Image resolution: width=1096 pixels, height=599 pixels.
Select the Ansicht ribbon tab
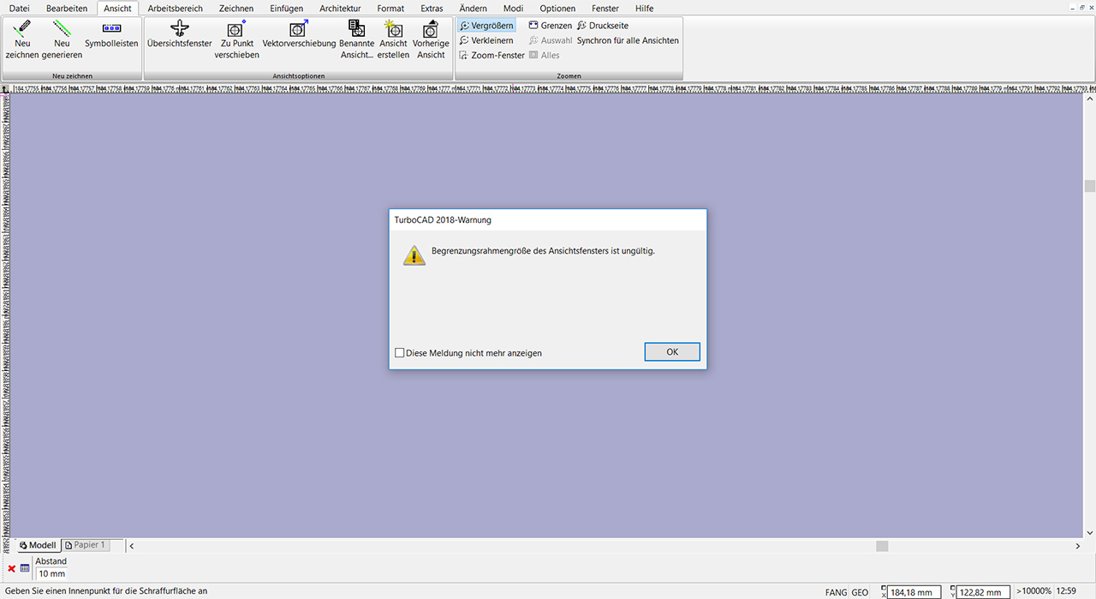click(x=118, y=9)
